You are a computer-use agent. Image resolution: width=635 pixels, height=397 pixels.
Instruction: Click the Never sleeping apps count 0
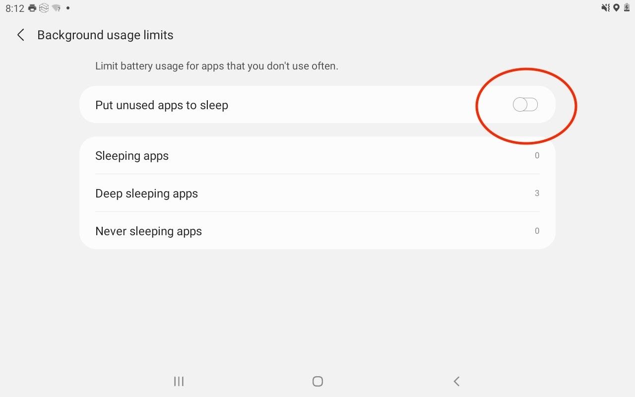(537, 231)
